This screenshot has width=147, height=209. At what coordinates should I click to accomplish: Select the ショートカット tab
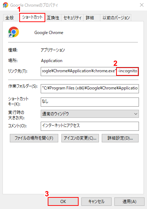tap(32, 17)
